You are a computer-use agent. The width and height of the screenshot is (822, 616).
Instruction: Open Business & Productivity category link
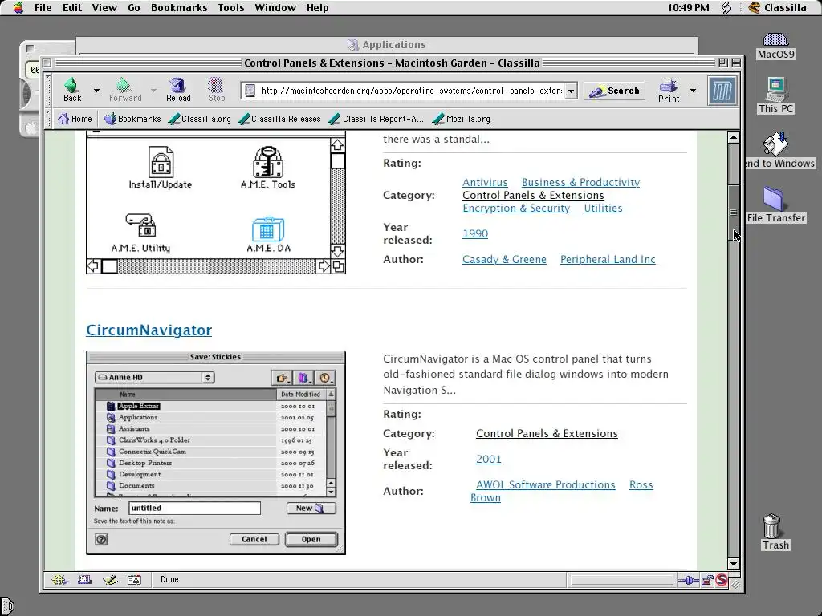tap(580, 182)
